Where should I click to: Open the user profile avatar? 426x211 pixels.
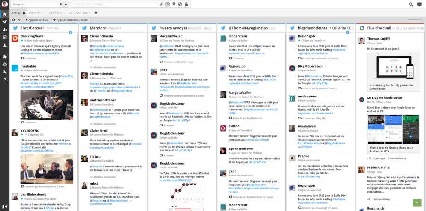coord(5,4)
